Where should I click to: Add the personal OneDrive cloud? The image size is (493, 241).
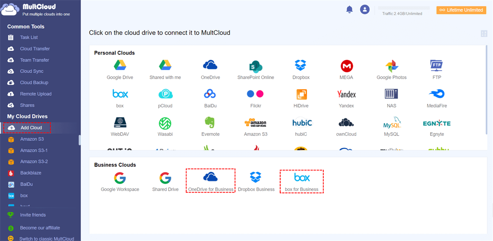[210, 69]
